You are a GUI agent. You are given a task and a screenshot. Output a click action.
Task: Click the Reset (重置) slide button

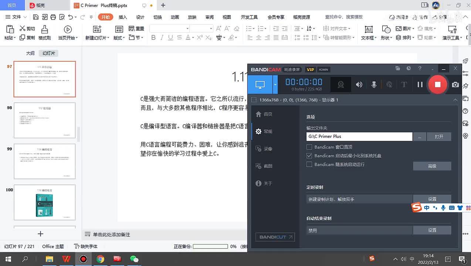click(x=136, y=28)
